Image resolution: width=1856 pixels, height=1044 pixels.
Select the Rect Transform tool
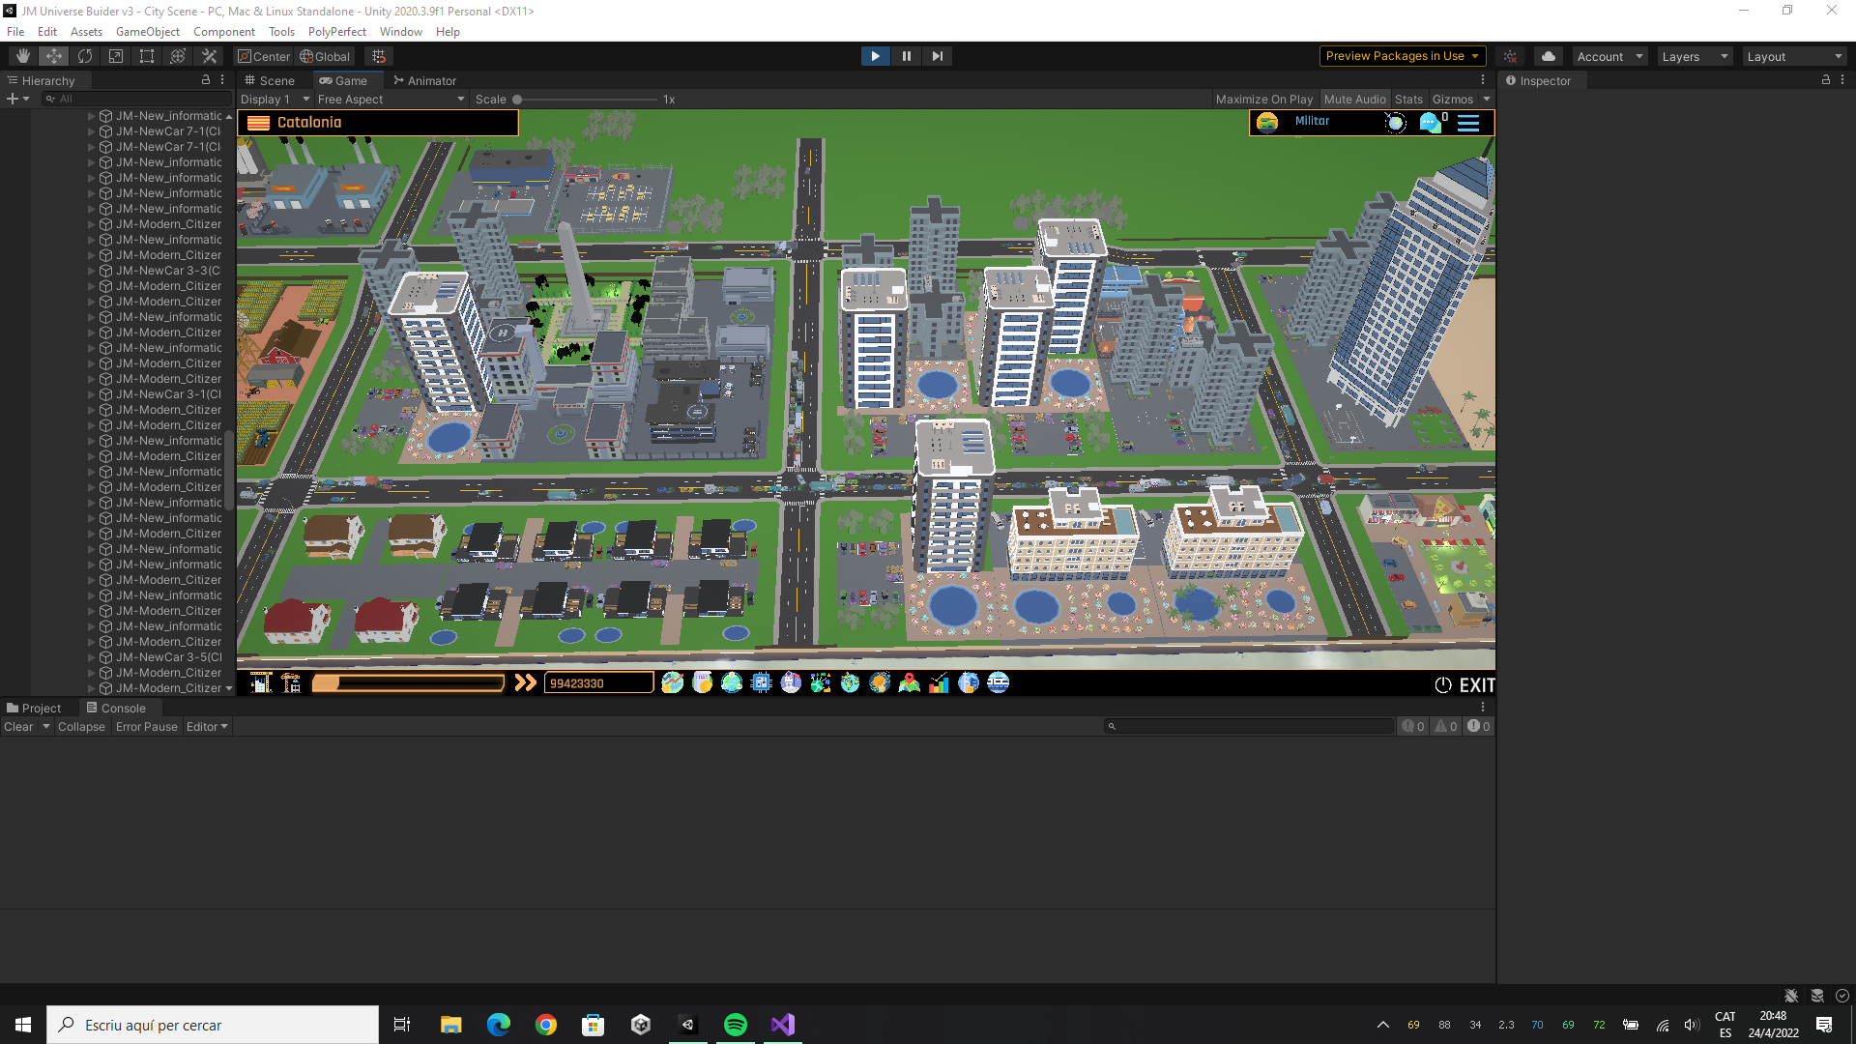pyautogui.click(x=147, y=56)
